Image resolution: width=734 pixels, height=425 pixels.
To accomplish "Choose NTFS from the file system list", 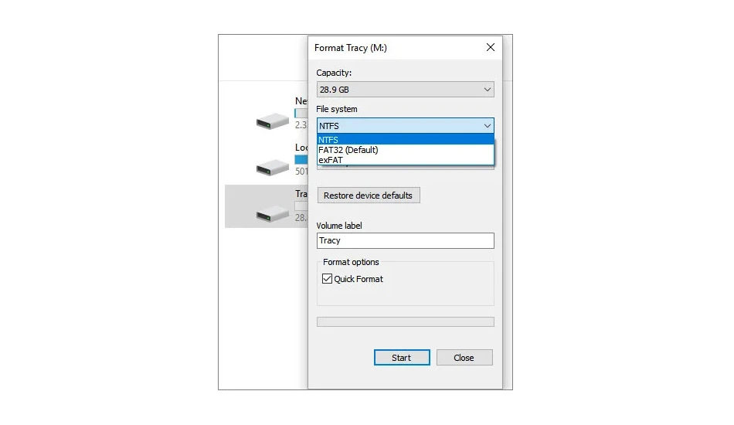I will (x=406, y=140).
